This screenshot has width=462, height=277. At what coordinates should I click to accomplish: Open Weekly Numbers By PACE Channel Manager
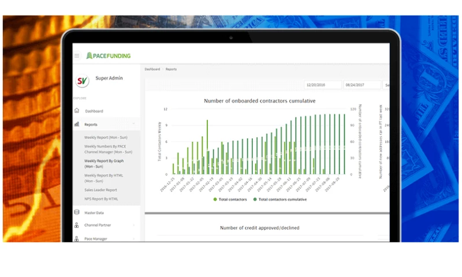point(109,149)
